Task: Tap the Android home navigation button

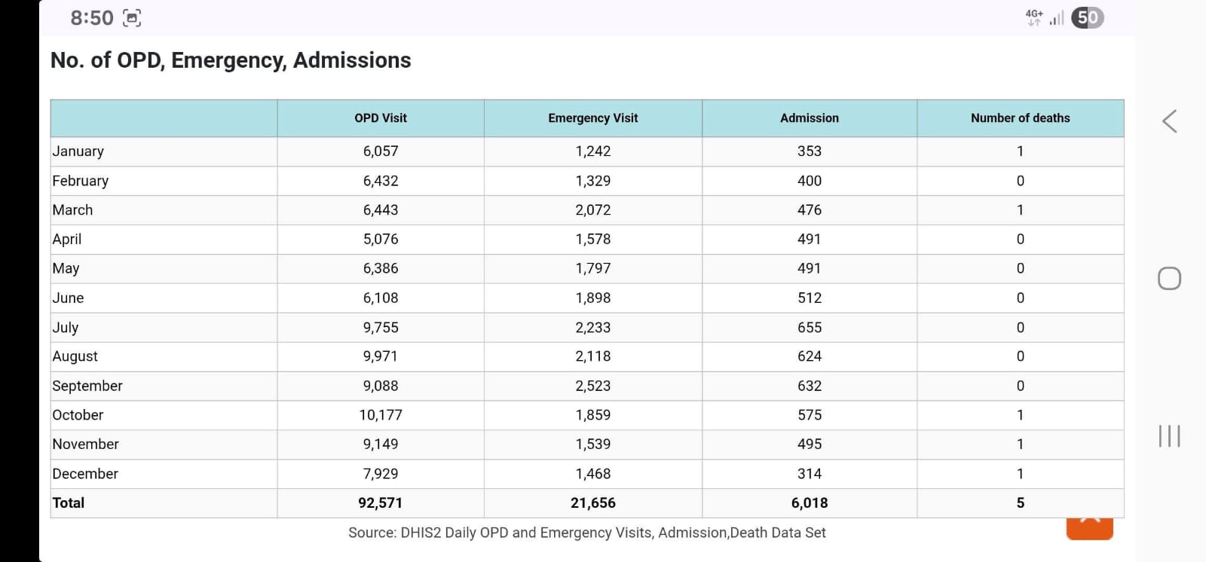Action: tap(1169, 279)
